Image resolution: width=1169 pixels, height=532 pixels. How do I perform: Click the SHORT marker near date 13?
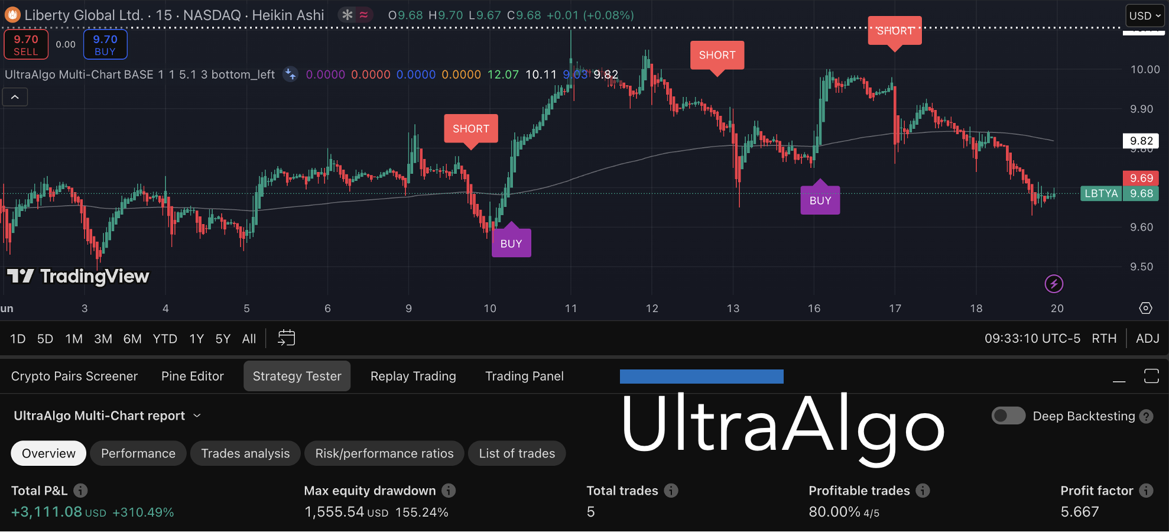[x=717, y=56]
